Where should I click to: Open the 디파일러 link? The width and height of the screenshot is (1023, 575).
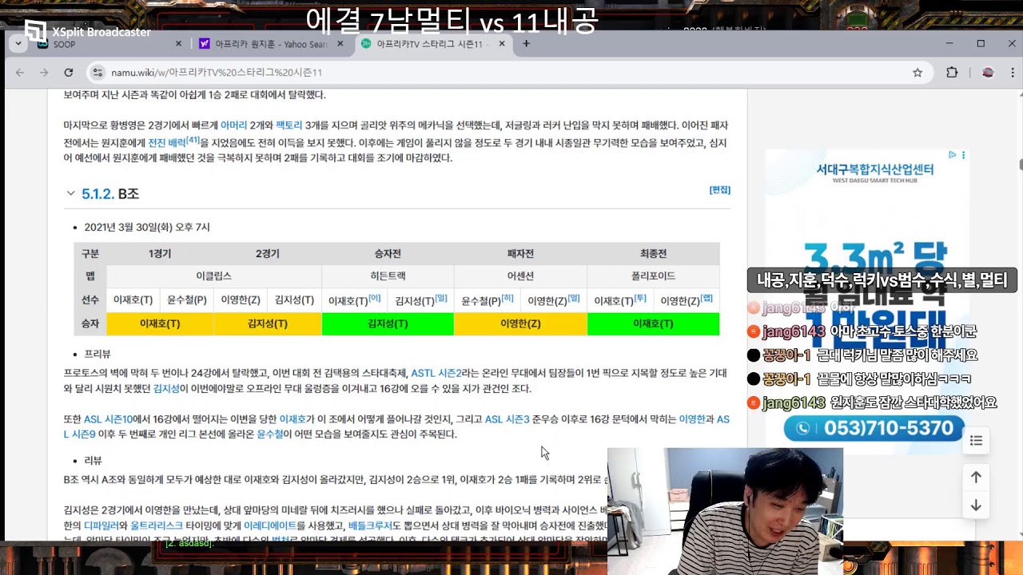pyautogui.click(x=102, y=525)
